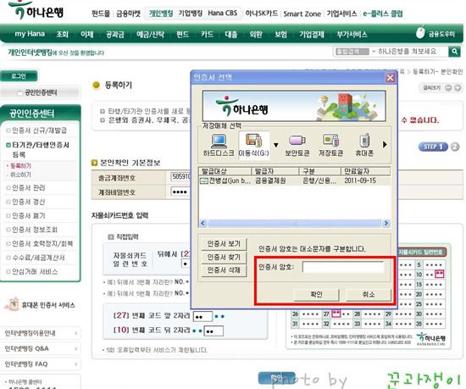Open 인증서 관리 sidebar item

(x=29, y=188)
